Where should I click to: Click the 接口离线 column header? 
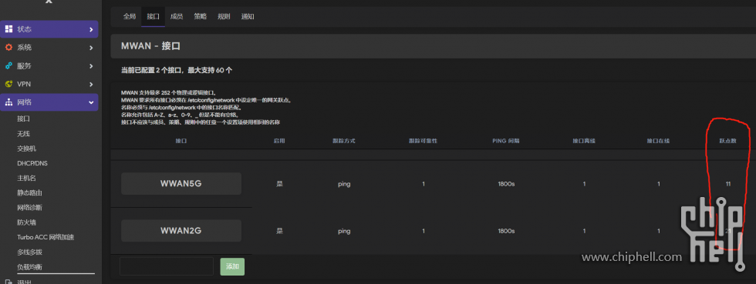[x=585, y=141]
